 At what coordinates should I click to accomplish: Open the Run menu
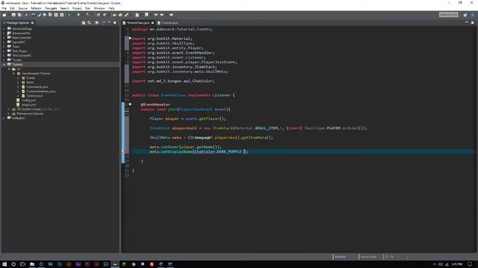click(87, 8)
